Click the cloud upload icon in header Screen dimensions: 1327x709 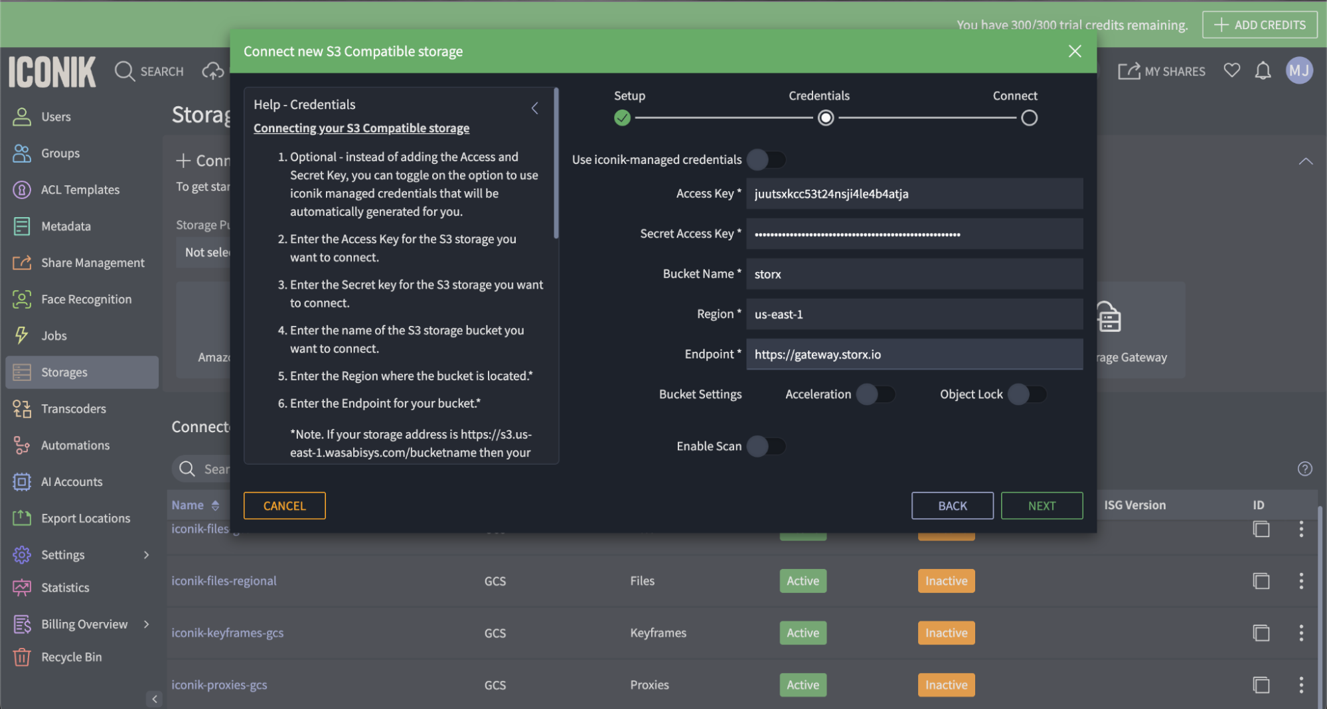213,71
